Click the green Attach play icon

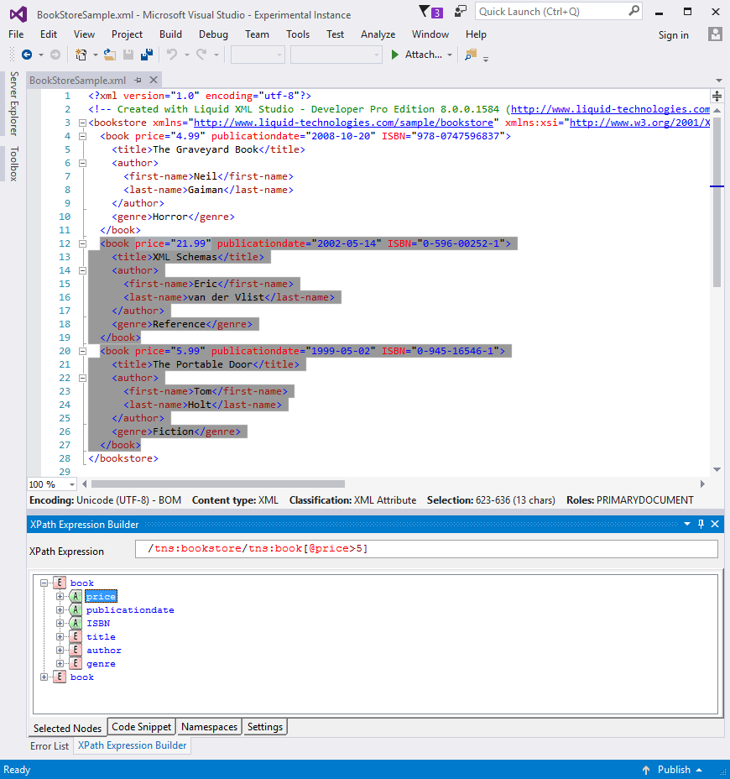395,55
